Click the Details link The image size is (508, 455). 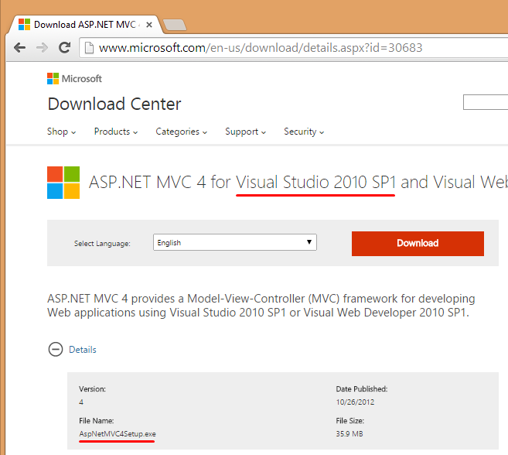[x=83, y=350]
